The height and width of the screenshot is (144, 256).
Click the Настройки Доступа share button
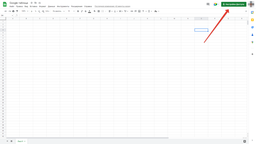[x=233, y=4]
